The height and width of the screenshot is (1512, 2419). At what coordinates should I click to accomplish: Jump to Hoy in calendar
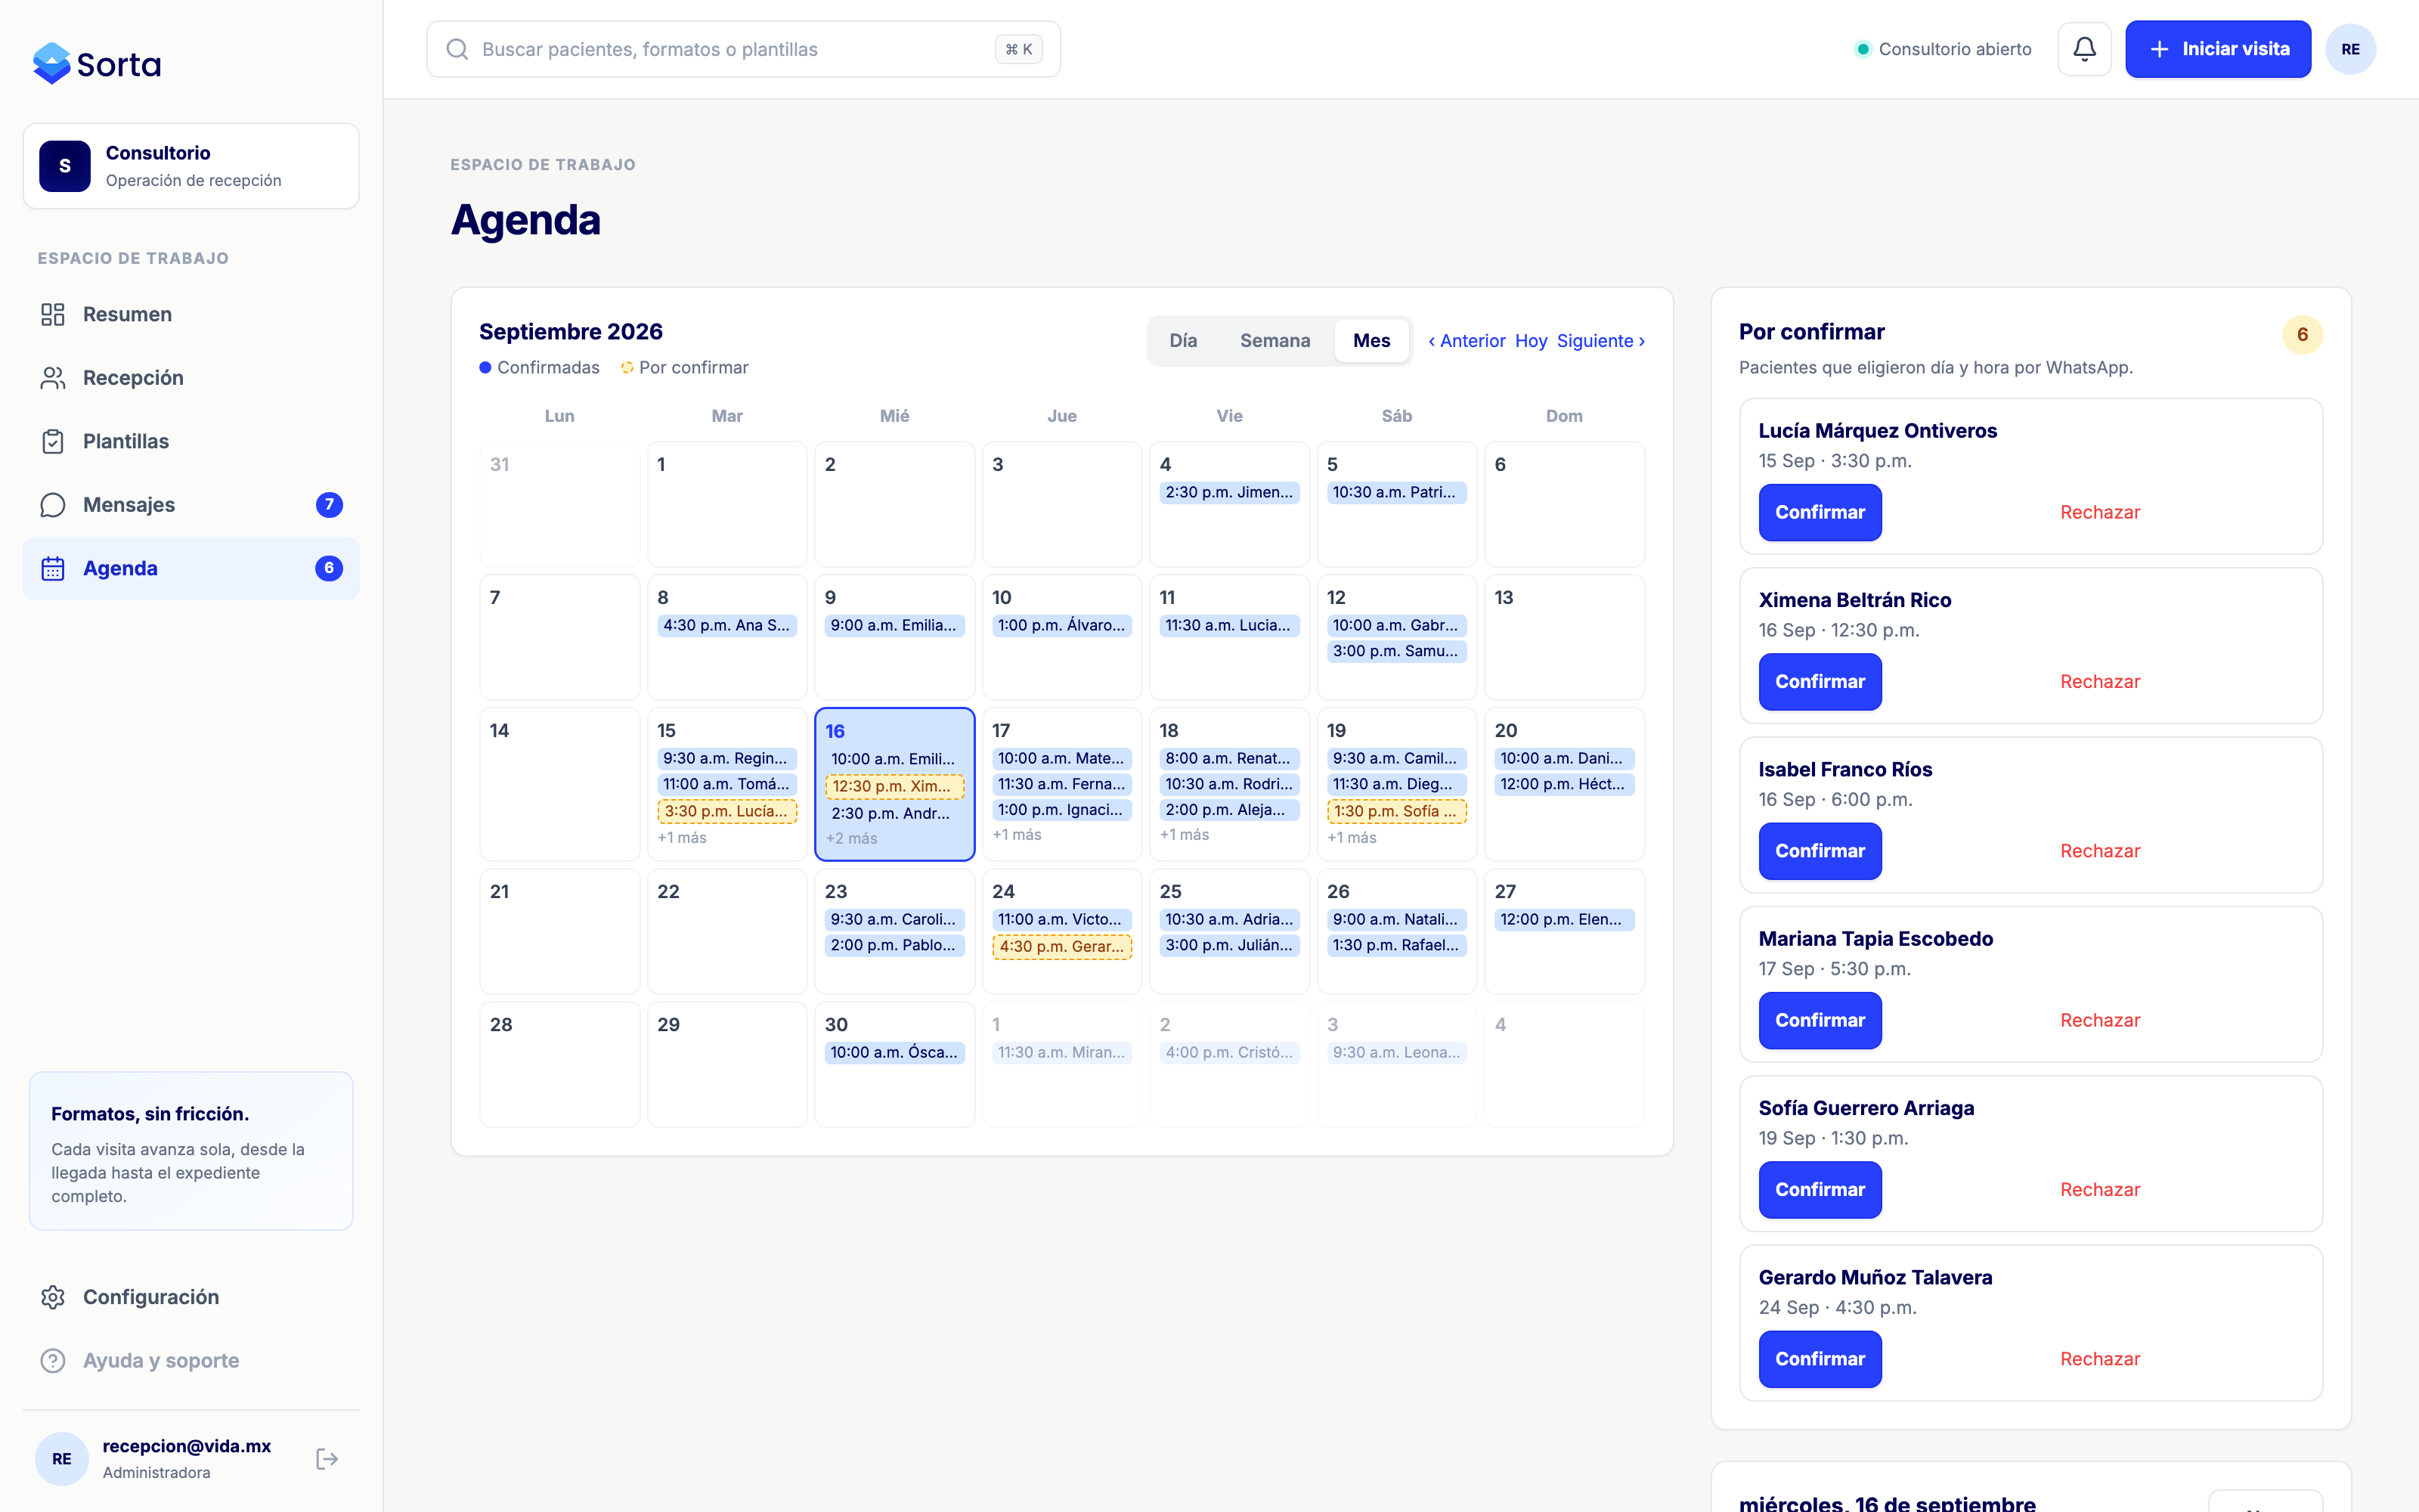tap(1530, 341)
